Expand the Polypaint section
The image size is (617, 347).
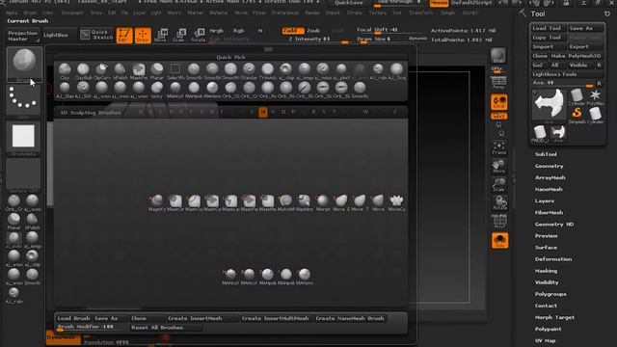(548, 329)
